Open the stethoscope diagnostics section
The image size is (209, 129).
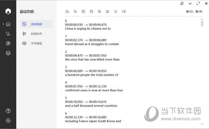coord(8,34)
